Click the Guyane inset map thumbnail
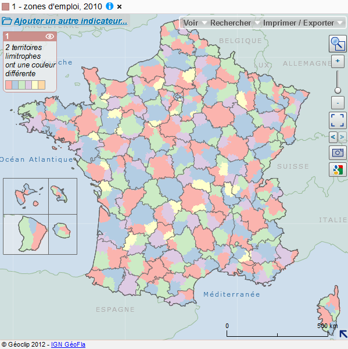The height and width of the screenshot is (349, 348). tap(26, 234)
